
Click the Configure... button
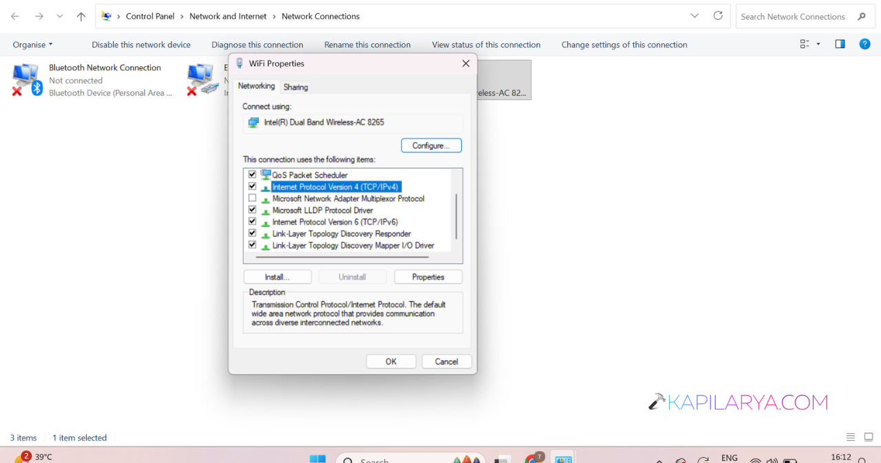431,146
